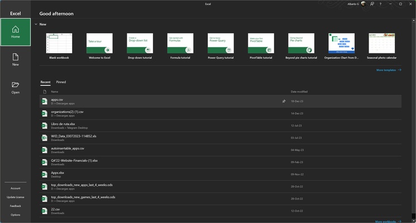This screenshot has height=223, width=416.
Task: Open Seasonal photo calendar template
Action: coord(382,46)
